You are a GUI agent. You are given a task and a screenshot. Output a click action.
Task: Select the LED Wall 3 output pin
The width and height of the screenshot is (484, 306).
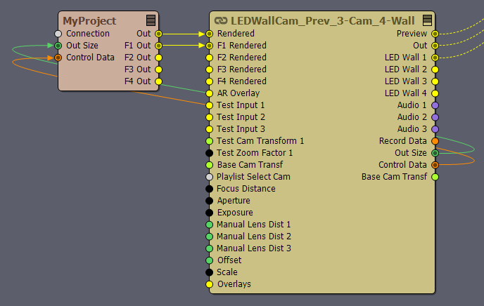(435, 81)
